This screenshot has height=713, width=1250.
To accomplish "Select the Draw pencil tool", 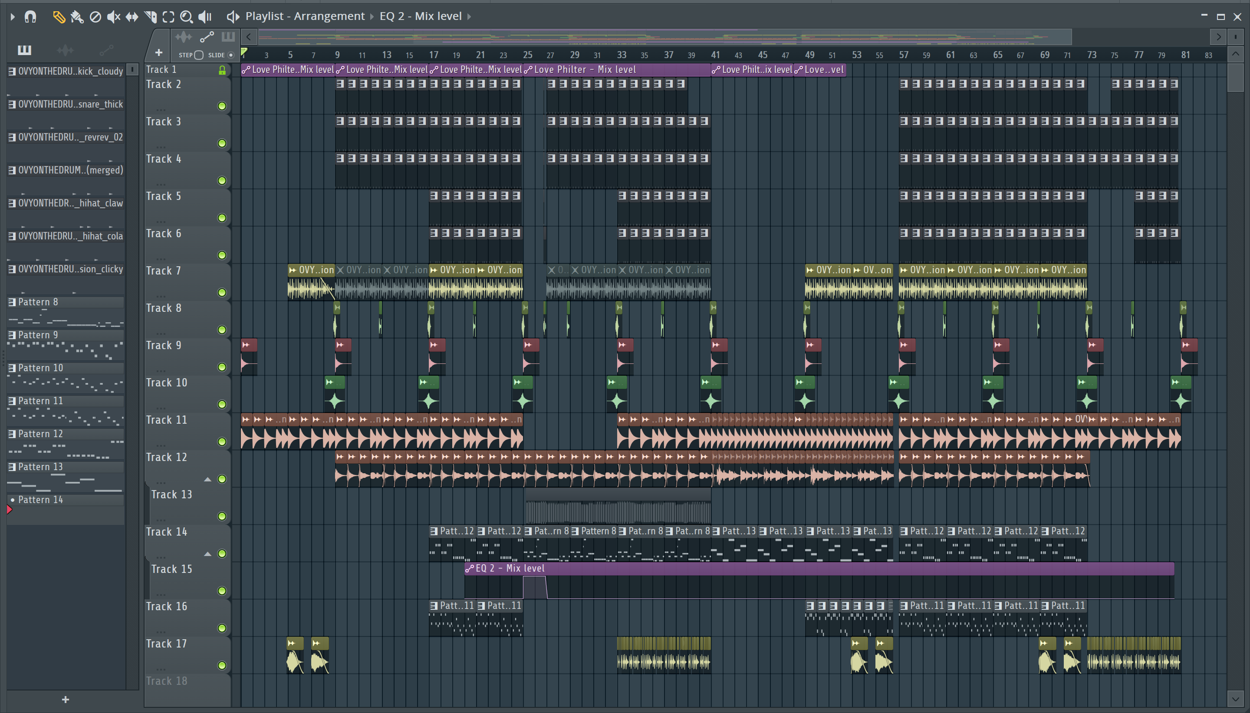I will click(x=59, y=17).
